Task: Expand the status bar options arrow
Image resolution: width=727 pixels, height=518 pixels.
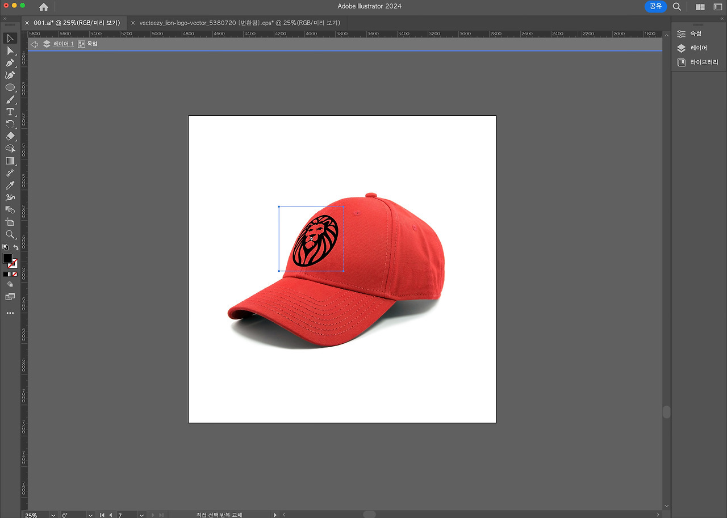Action: [275, 515]
